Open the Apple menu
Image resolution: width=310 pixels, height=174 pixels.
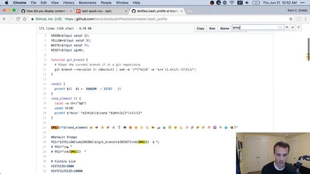click(6, 3)
